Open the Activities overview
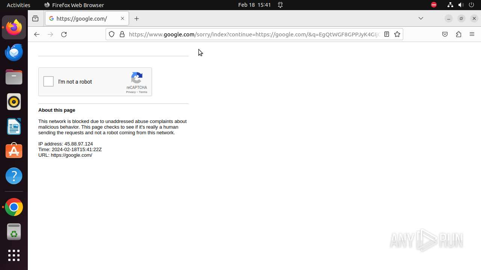Viewport: 481px width, 270px height. click(18, 5)
